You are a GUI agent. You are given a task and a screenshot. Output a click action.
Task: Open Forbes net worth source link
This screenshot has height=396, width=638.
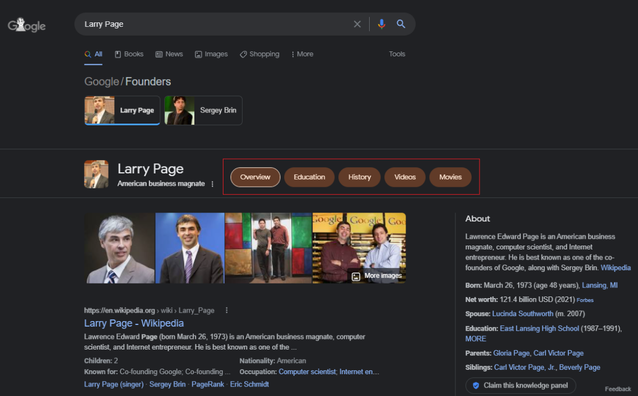(x=585, y=300)
